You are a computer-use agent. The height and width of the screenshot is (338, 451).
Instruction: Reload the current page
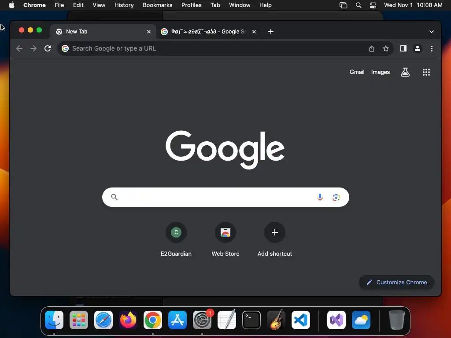pyautogui.click(x=48, y=48)
